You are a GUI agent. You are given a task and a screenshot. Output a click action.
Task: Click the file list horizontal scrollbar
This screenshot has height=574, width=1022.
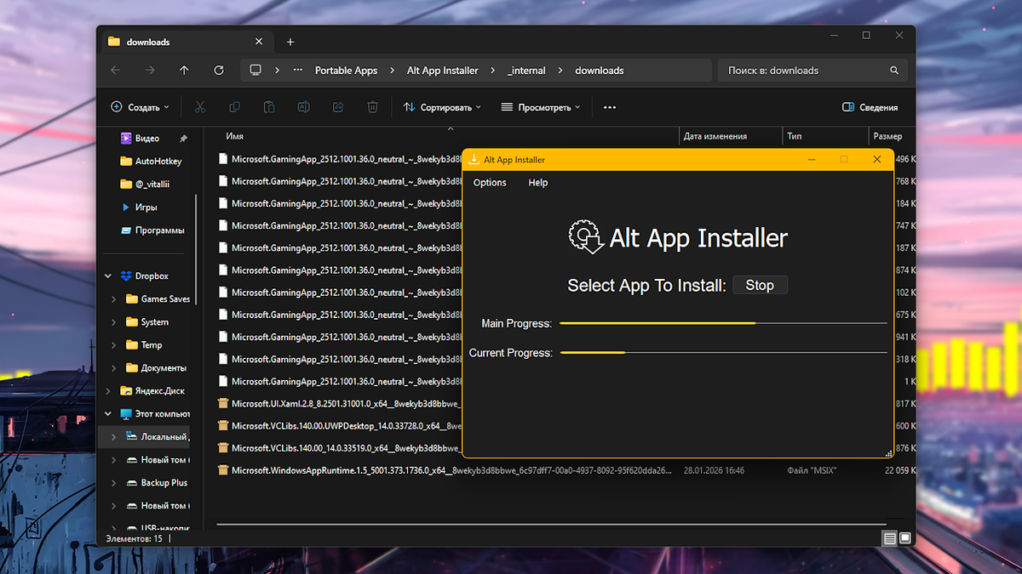click(550, 523)
